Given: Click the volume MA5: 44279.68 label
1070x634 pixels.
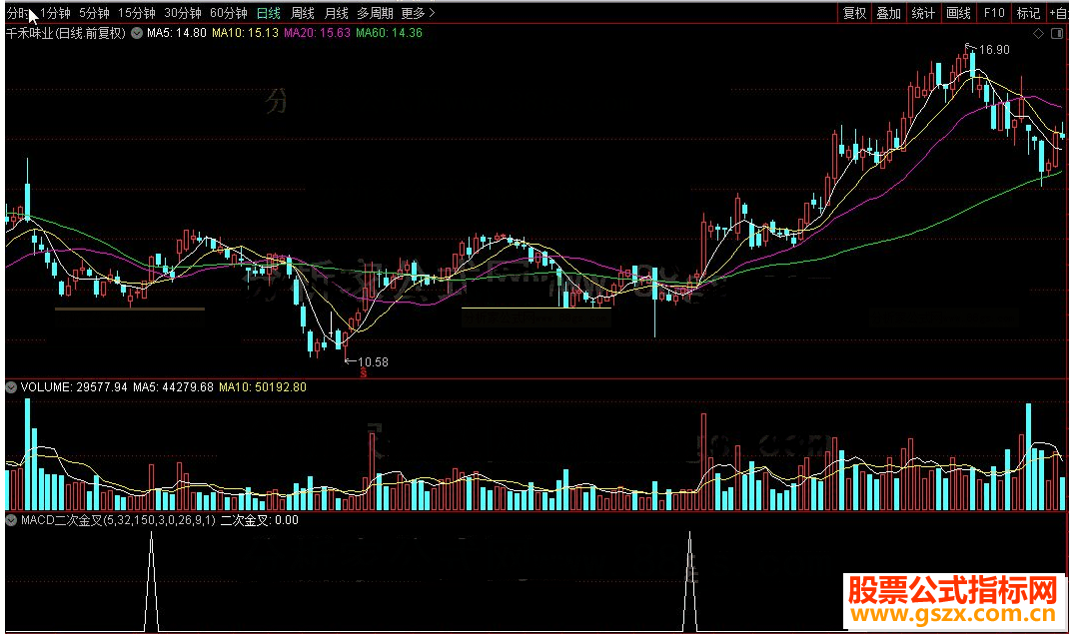Looking at the screenshot, I should [x=173, y=387].
